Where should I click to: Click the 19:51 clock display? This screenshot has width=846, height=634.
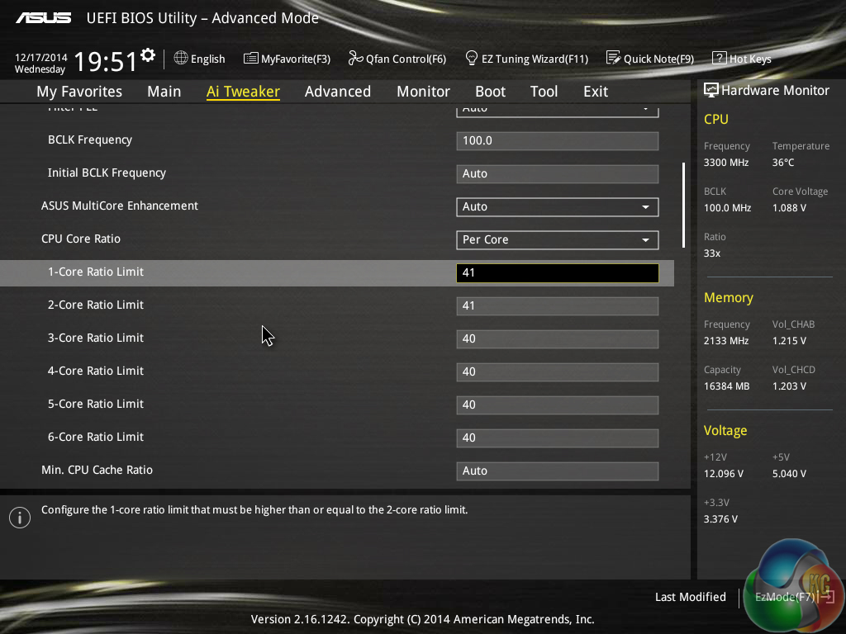point(105,61)
